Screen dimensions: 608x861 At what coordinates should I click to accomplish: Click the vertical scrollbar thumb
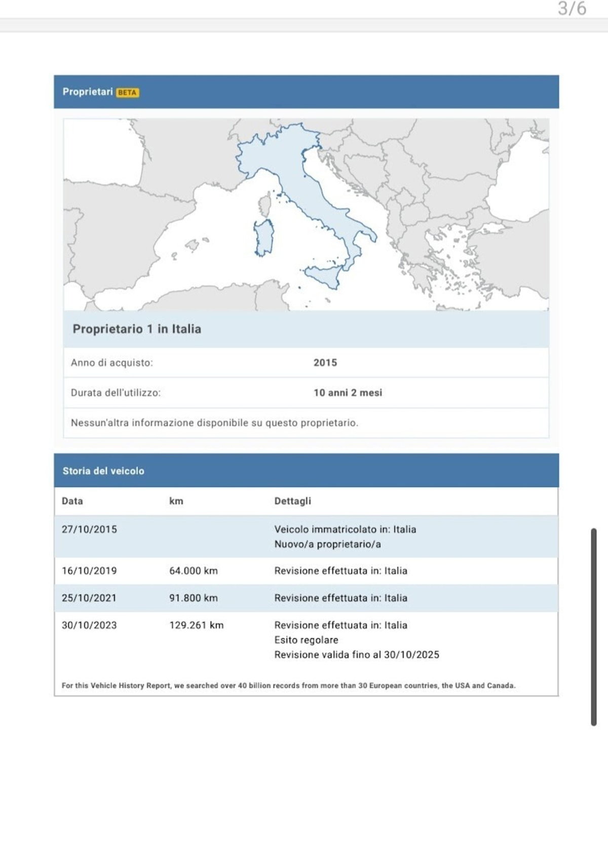pos(594,627)
